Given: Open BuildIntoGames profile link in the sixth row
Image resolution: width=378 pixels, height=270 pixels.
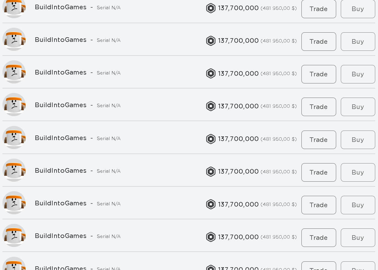Looking at the screenshot, I should (x=61, y=171).
